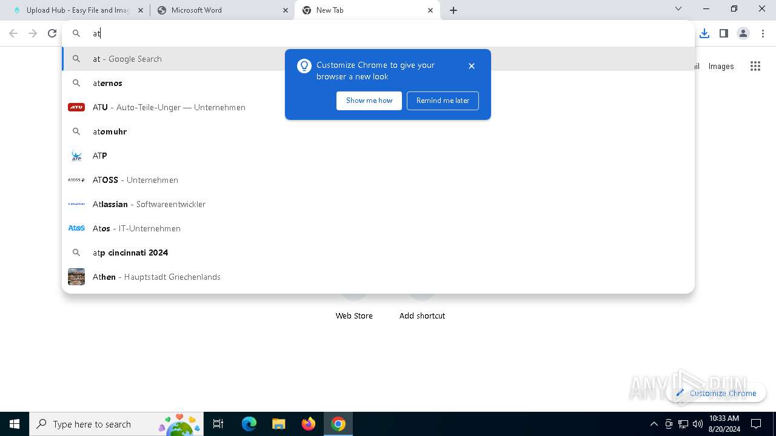Image resolution: width=776 pixels, height=436 pixels.
Task: Open the Google apps grid
Action: (x=755, y=66)
